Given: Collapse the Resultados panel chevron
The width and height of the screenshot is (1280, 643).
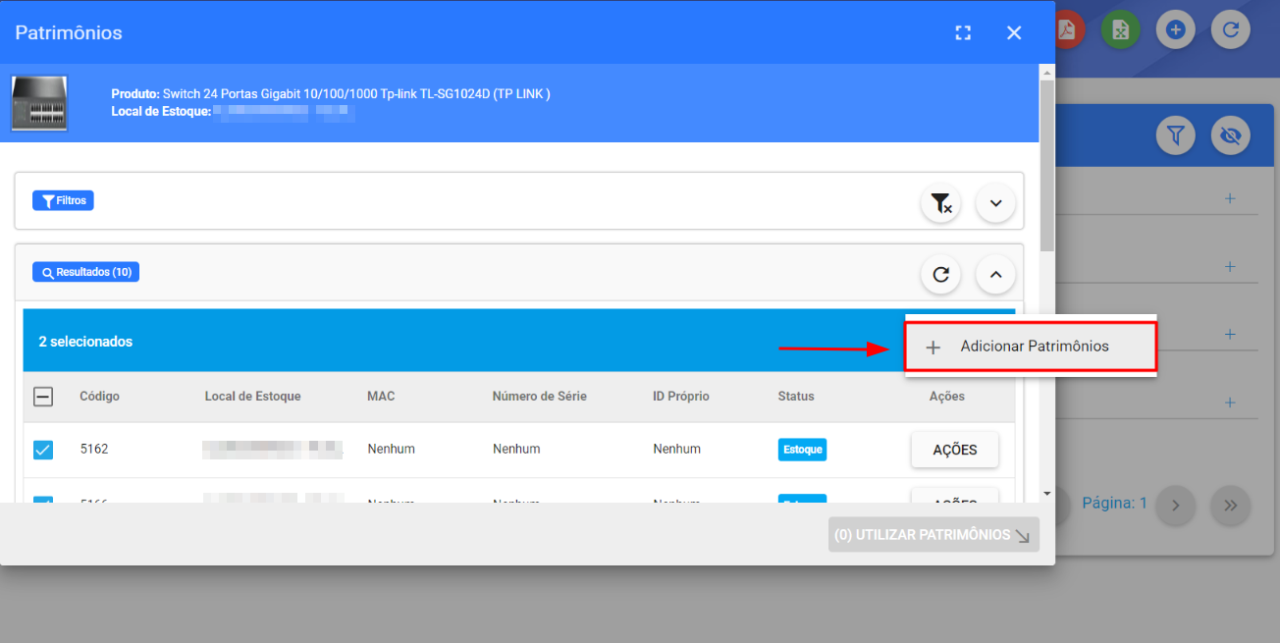Looking at the screenshot, I should [x=995, y=275].
